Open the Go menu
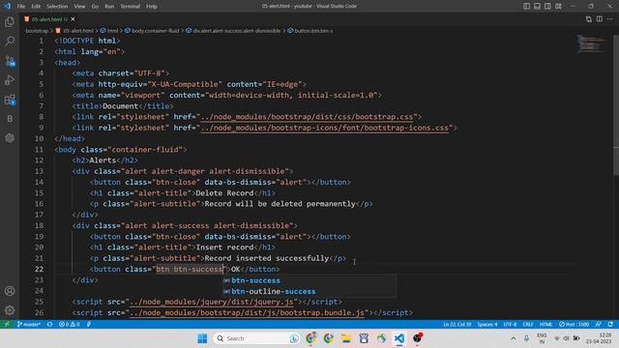 pyautogui.click(x=95, y=7)
